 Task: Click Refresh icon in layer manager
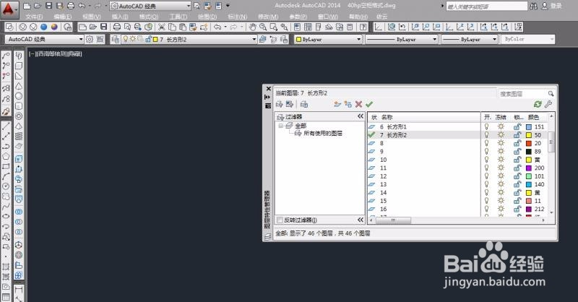538,104
